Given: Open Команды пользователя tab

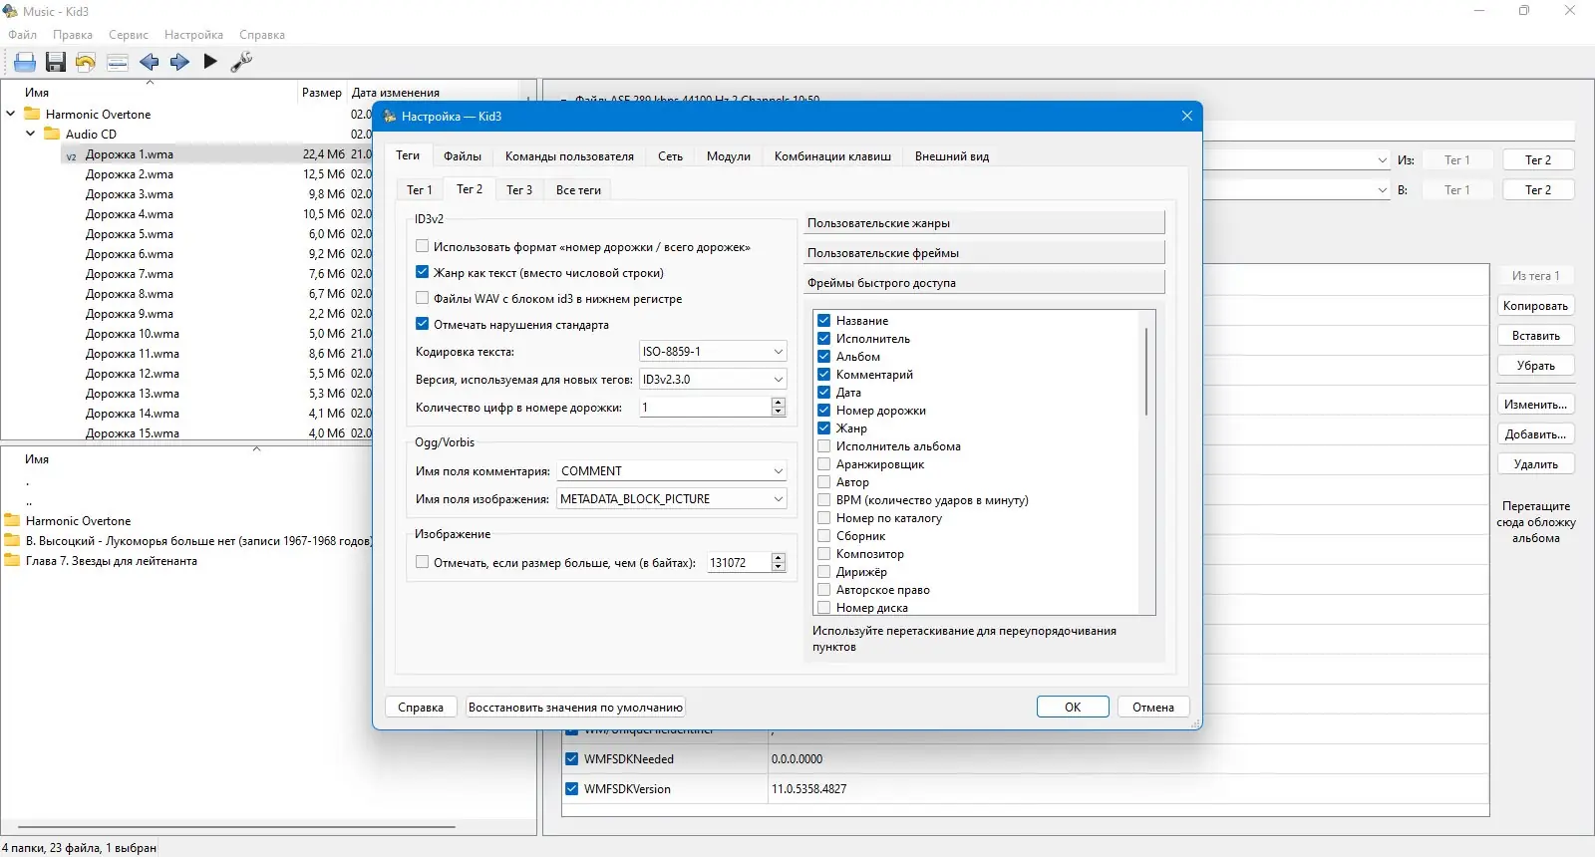Looking at the screenshot, I should (x=569, y=156).
